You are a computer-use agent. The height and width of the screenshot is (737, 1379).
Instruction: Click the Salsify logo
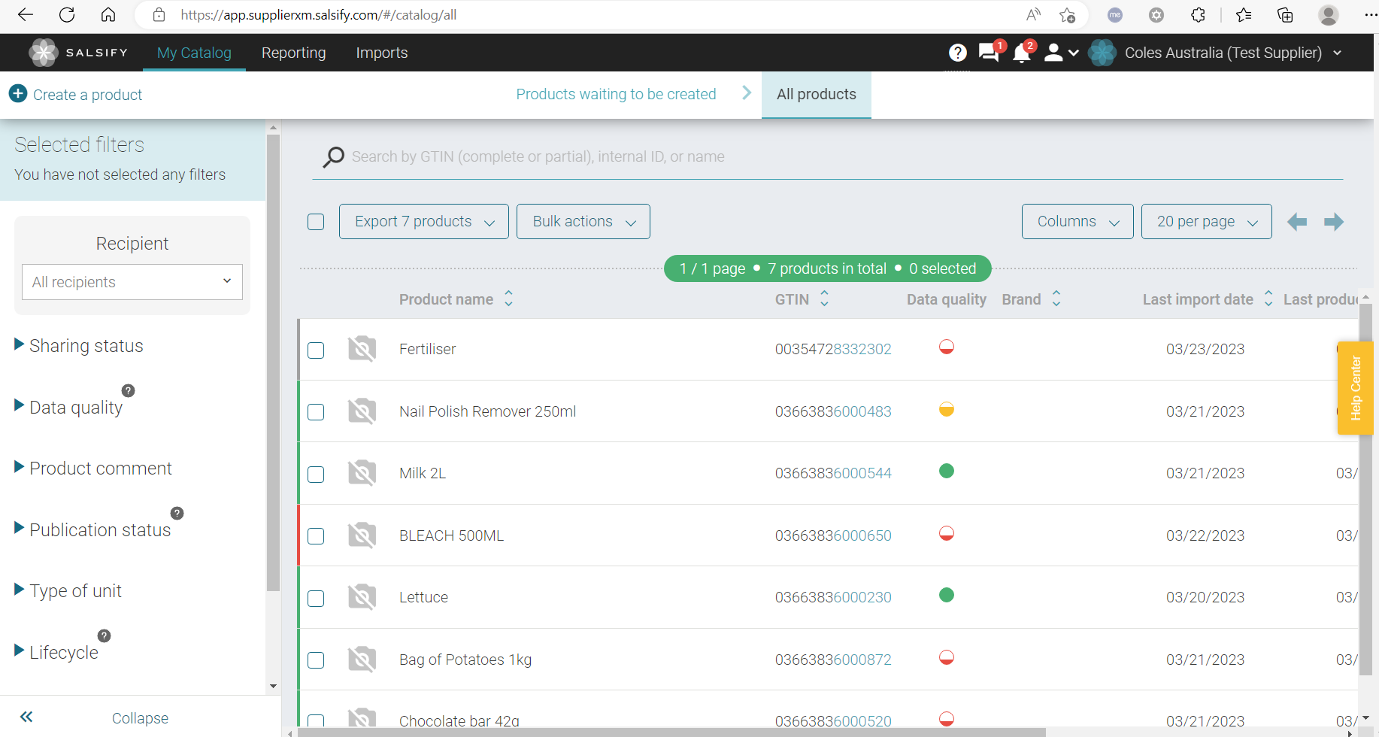pyautogui.click(x=44, y=53)
